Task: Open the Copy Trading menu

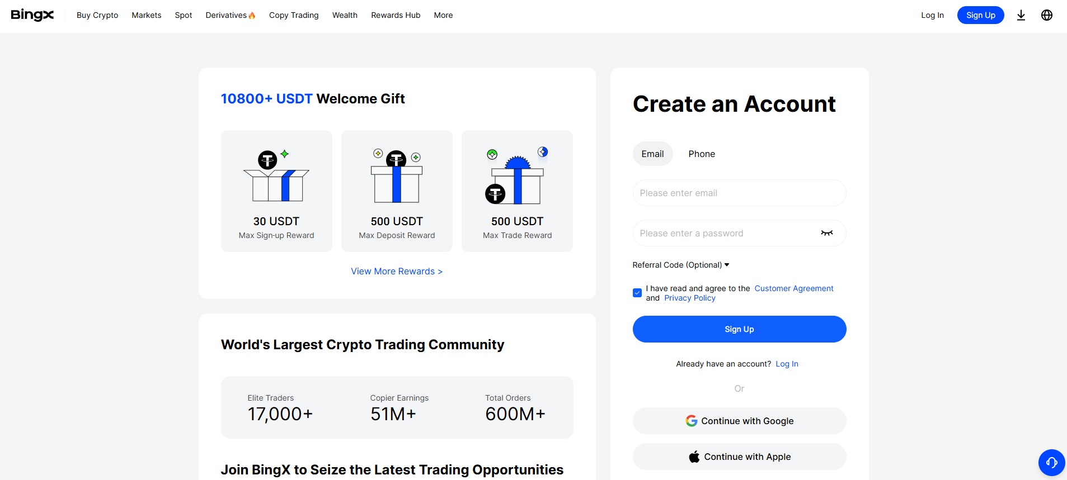Action: coord(294,15)
